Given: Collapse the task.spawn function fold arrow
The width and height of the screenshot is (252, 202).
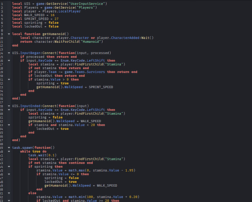Looking at the screenshot, I should [9, 148].
